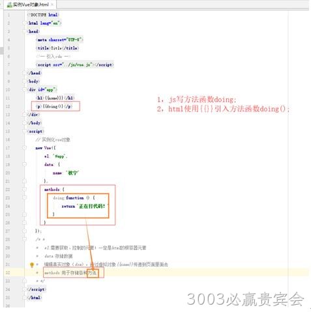Click the file icon on the 实例Vue对象.html tab
Viewport: 311px width, 312px height.
pos(9,5)
